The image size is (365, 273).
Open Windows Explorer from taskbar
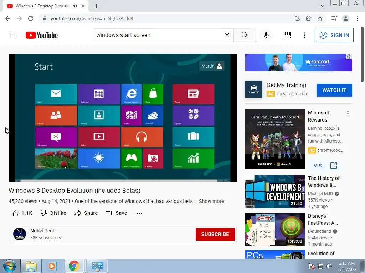(x=31, y=266)
